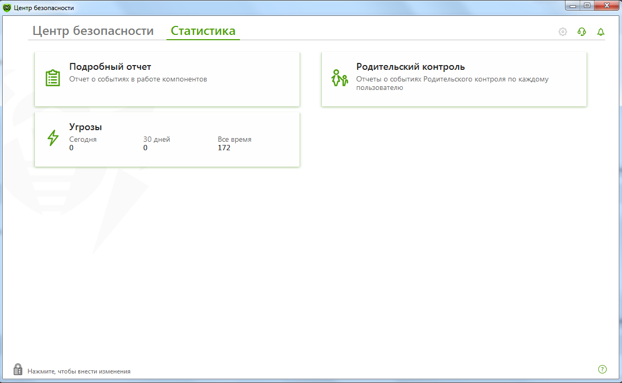Click the clipboard report icon
Screen dimensions: 622x383
[53, 78]
